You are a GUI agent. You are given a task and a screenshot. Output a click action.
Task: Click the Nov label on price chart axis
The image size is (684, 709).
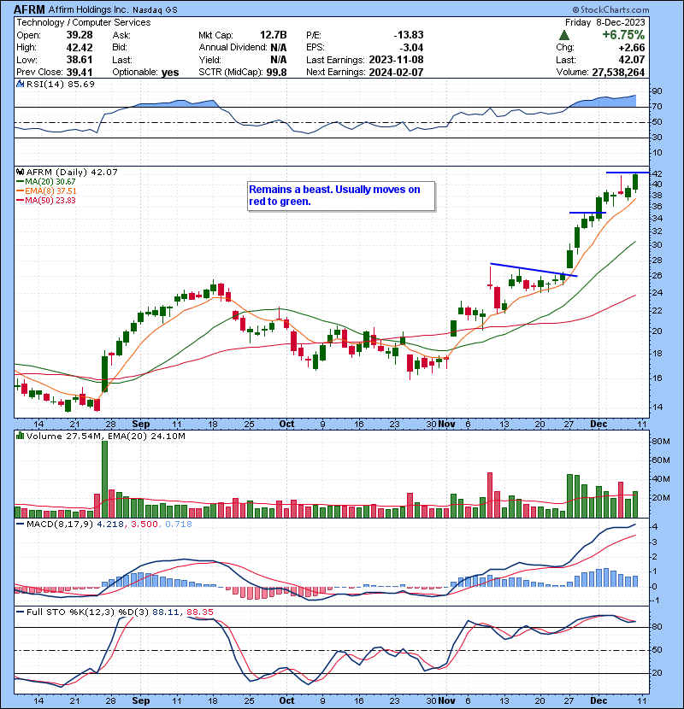click(x=447, y=425)
